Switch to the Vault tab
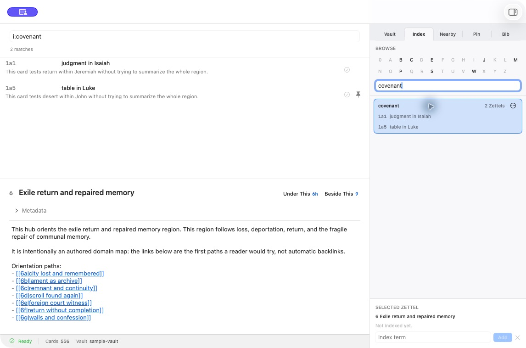Viewport: 526px width, 348px height. [390, 34]
